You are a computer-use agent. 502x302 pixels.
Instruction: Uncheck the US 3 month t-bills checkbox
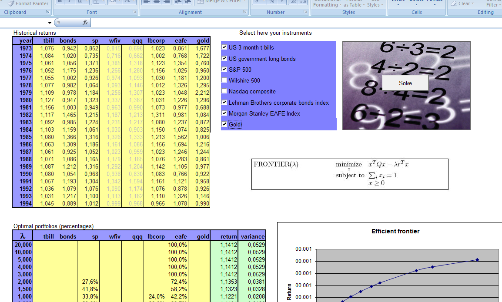224,47
